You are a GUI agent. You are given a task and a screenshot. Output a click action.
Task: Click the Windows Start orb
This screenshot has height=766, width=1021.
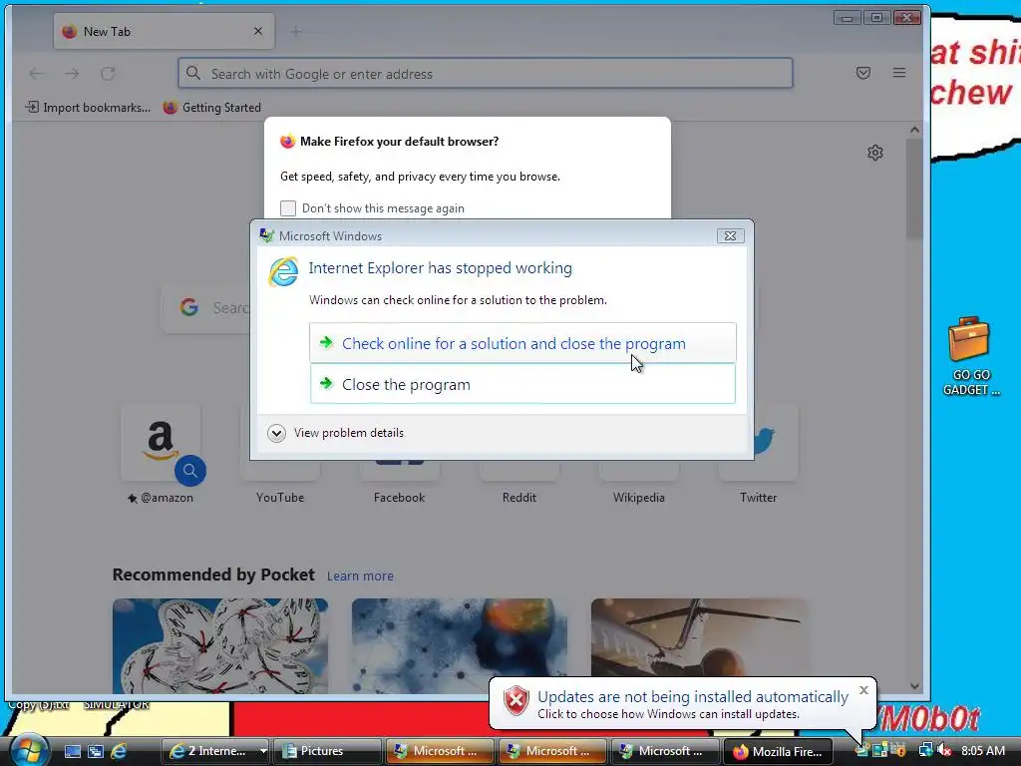[x=28, y=750]
